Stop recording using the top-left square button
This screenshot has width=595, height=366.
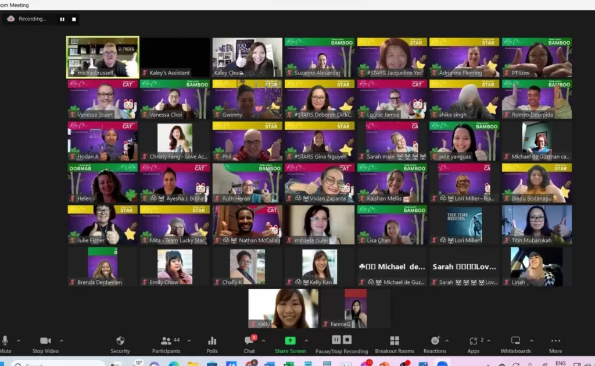point(74,19)
